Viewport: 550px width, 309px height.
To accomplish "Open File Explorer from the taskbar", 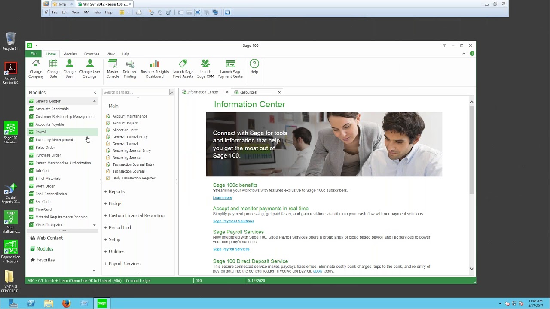I will click(49, 303).
